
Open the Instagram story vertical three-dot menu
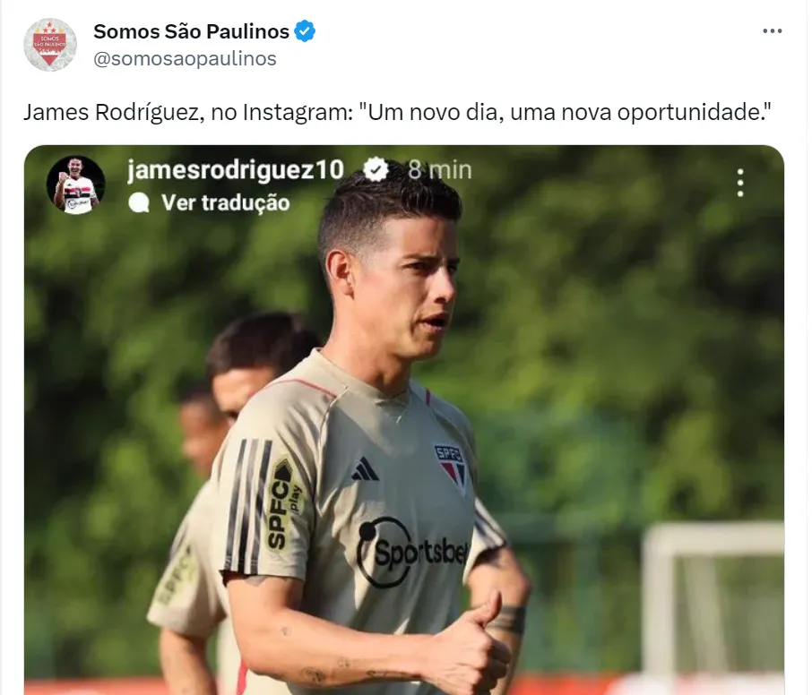click(740, 183)
